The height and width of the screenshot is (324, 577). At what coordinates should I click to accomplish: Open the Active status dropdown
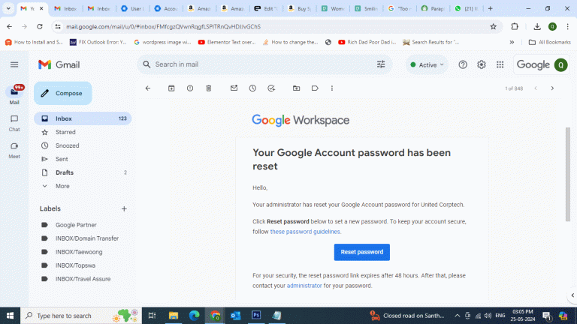426,65
